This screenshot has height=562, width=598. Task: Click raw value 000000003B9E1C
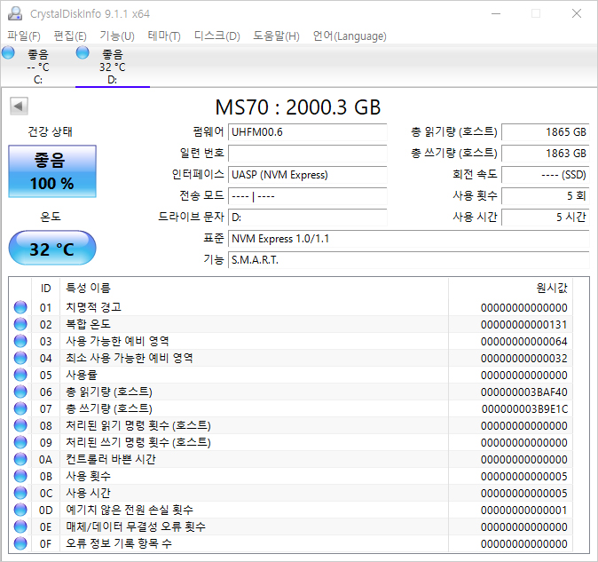(x=524, y=408)
